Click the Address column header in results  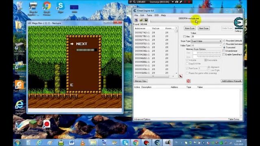pyautogui.click(x=140, y=28)
